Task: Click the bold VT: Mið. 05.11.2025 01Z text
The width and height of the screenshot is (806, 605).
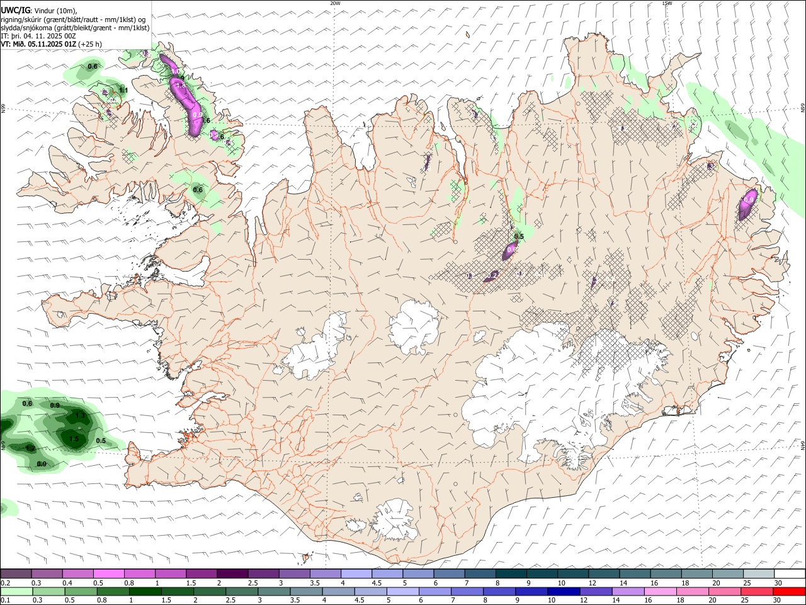Action: (x=38, y=44)
